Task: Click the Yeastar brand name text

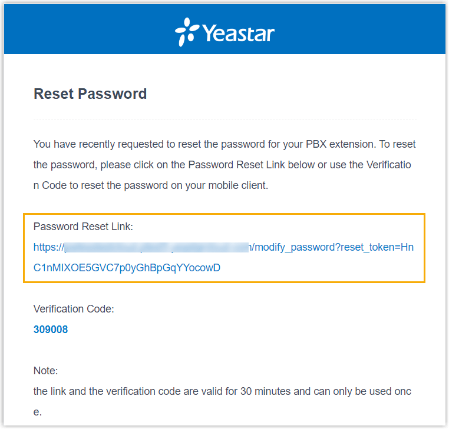Action: 238,33
